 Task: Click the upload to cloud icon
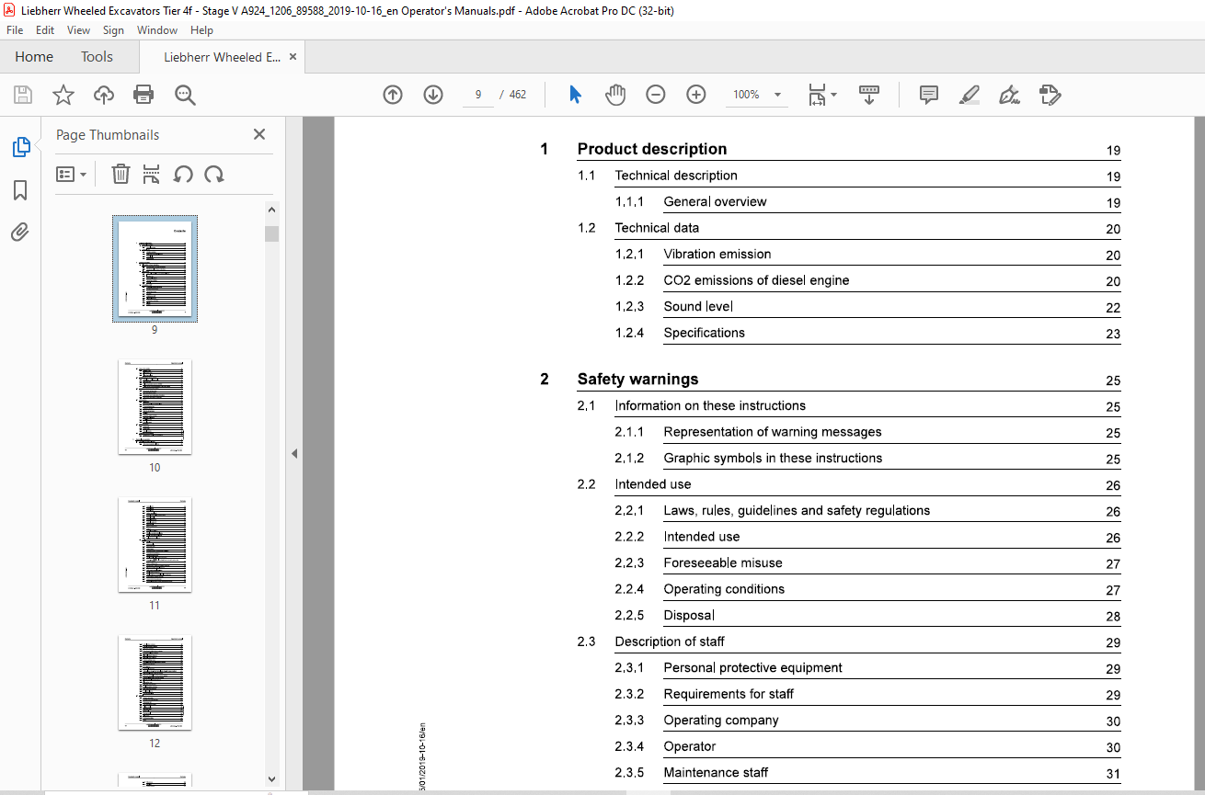point(104,95)
